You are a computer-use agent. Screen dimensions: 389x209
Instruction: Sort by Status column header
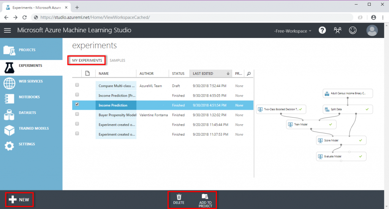click(x=179, y=73)
